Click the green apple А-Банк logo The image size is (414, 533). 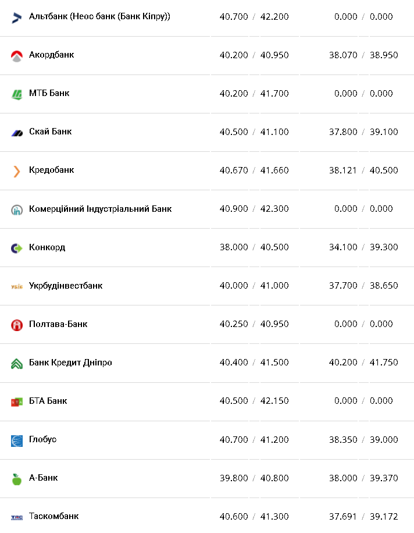coord(16,479)
